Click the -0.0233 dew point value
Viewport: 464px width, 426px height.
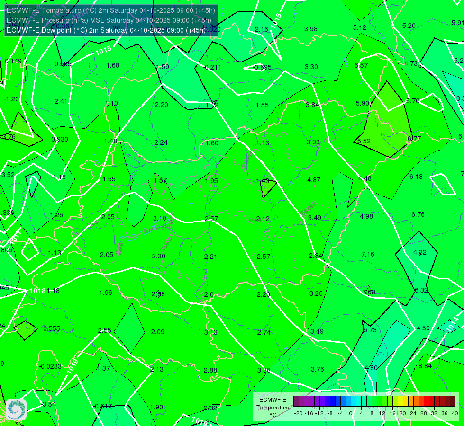coord(50,366)
